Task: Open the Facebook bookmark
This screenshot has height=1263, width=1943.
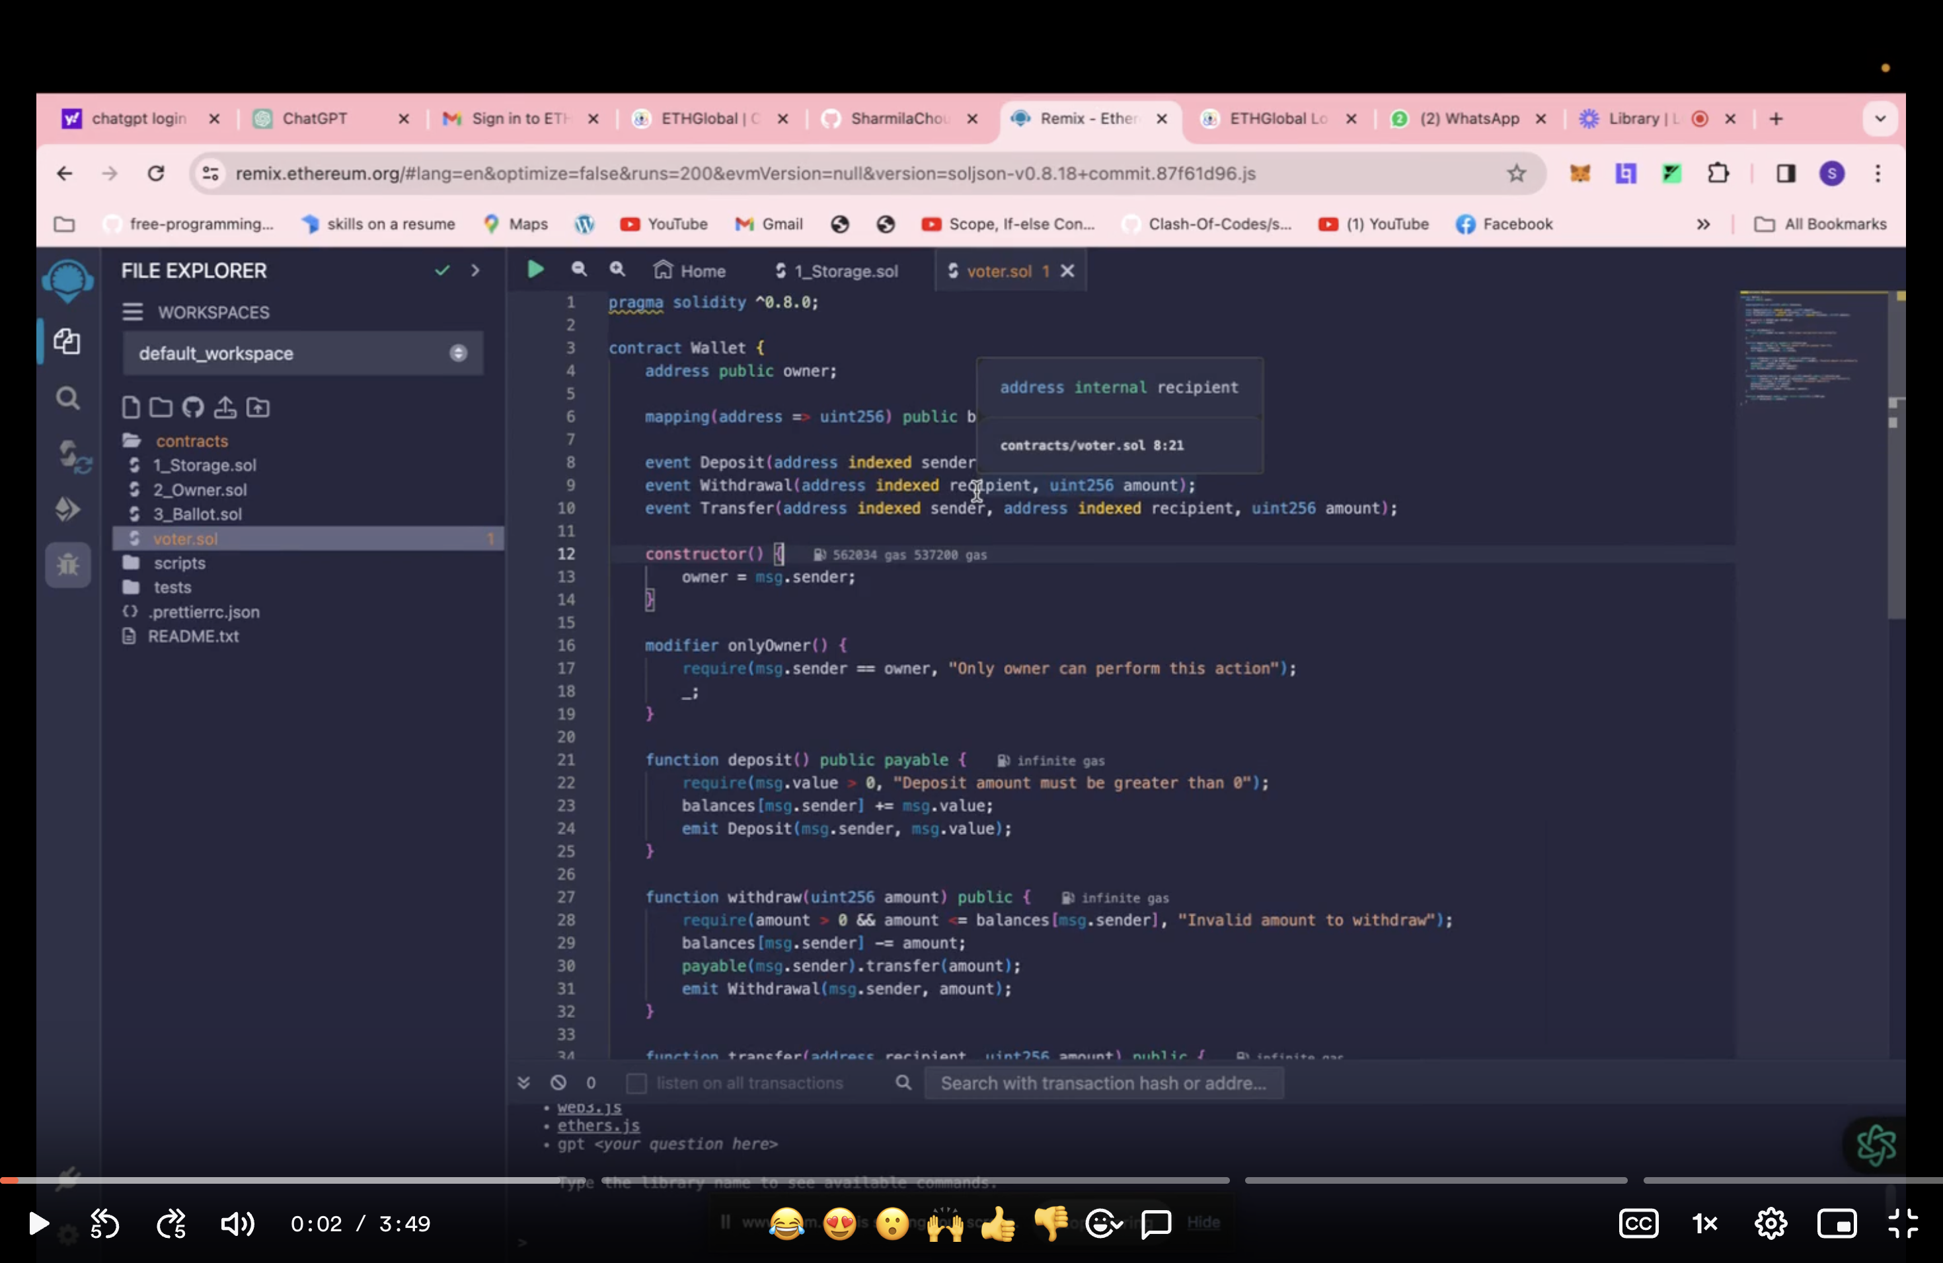Action: 1504,223
